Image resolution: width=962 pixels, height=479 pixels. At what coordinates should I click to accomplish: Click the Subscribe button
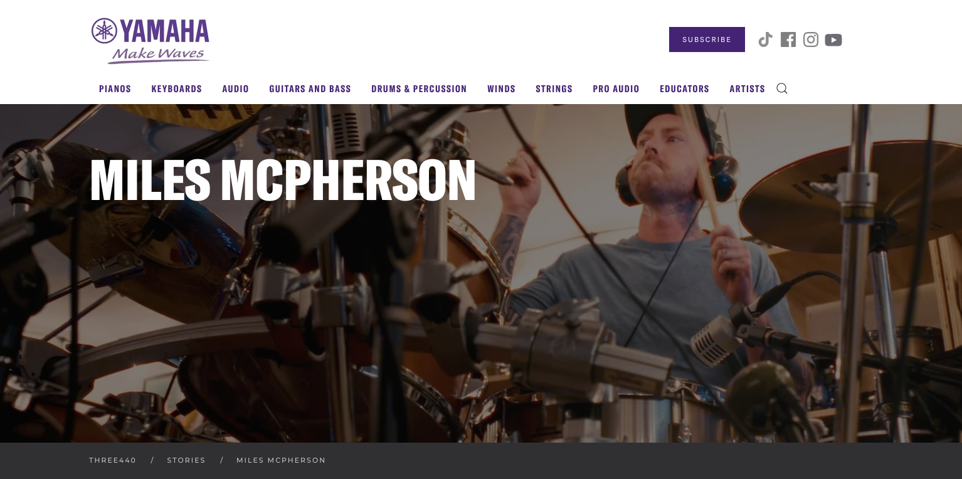click(x=707, y=39)
